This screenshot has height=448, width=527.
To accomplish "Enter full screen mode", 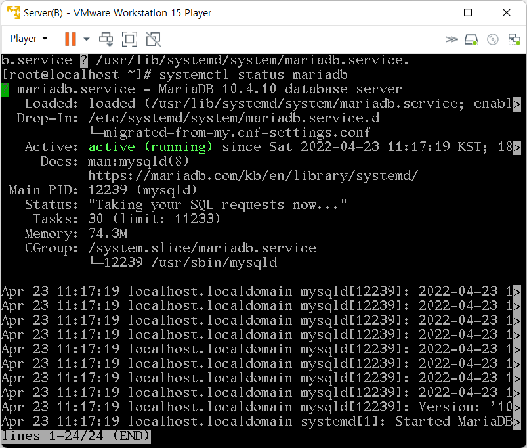I will coord(129,39).
